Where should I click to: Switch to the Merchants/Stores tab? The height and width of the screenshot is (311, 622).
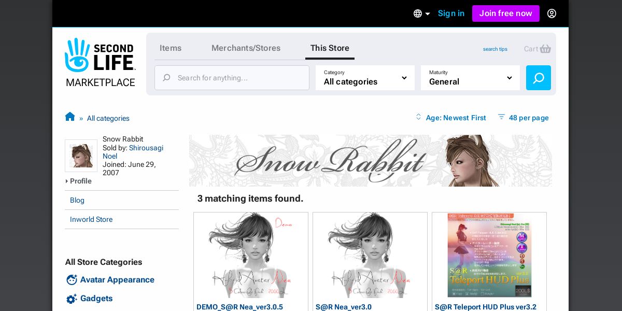(246, 48)
